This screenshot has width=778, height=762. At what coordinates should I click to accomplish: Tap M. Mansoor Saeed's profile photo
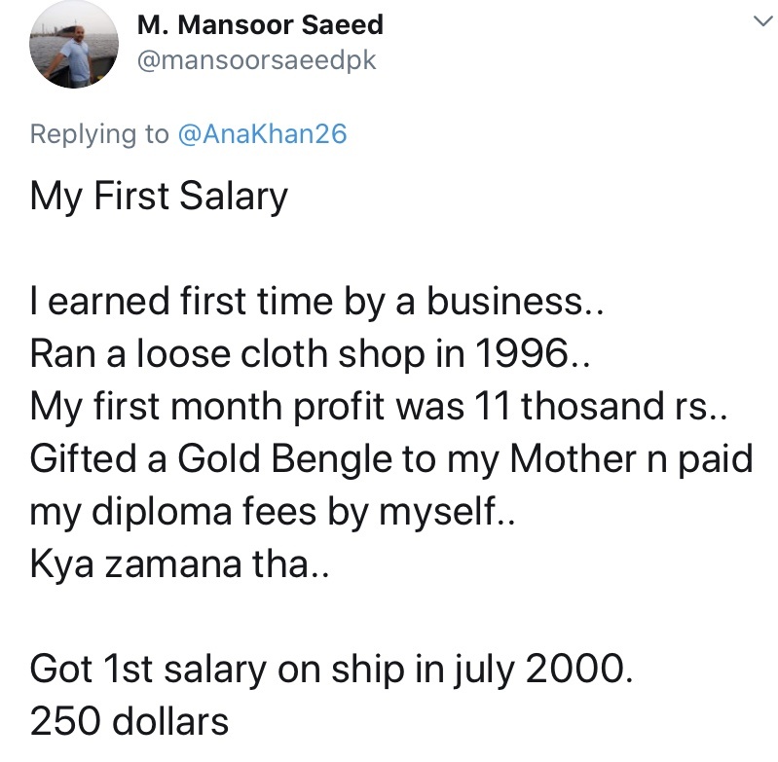coord(74,44)
